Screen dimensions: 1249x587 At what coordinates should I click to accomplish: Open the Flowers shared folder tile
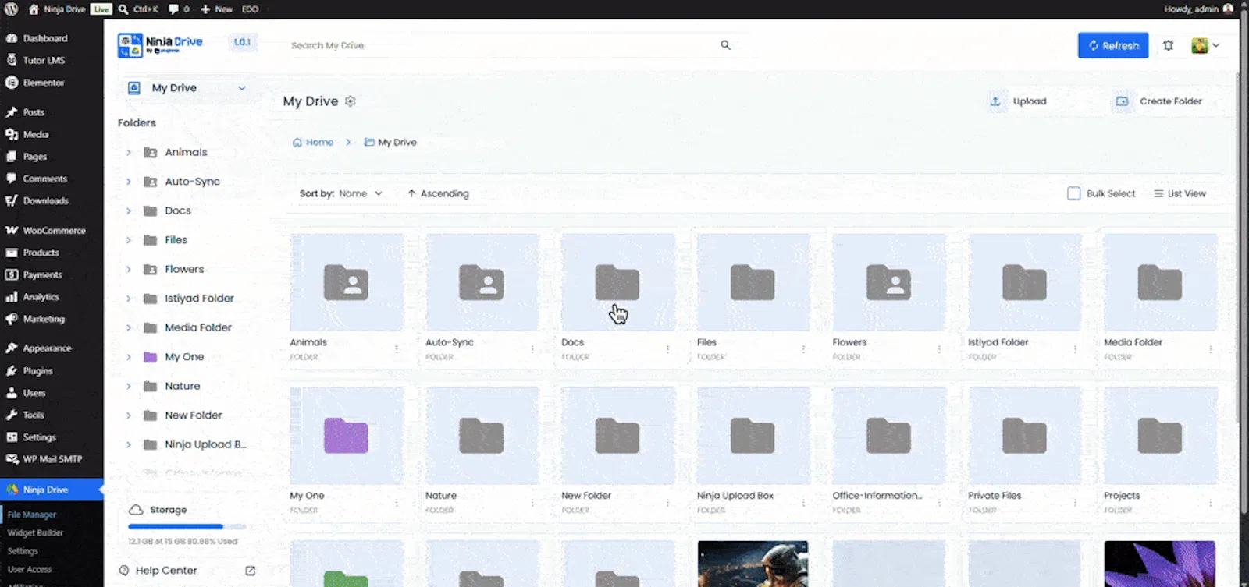[x=889, y=282]
